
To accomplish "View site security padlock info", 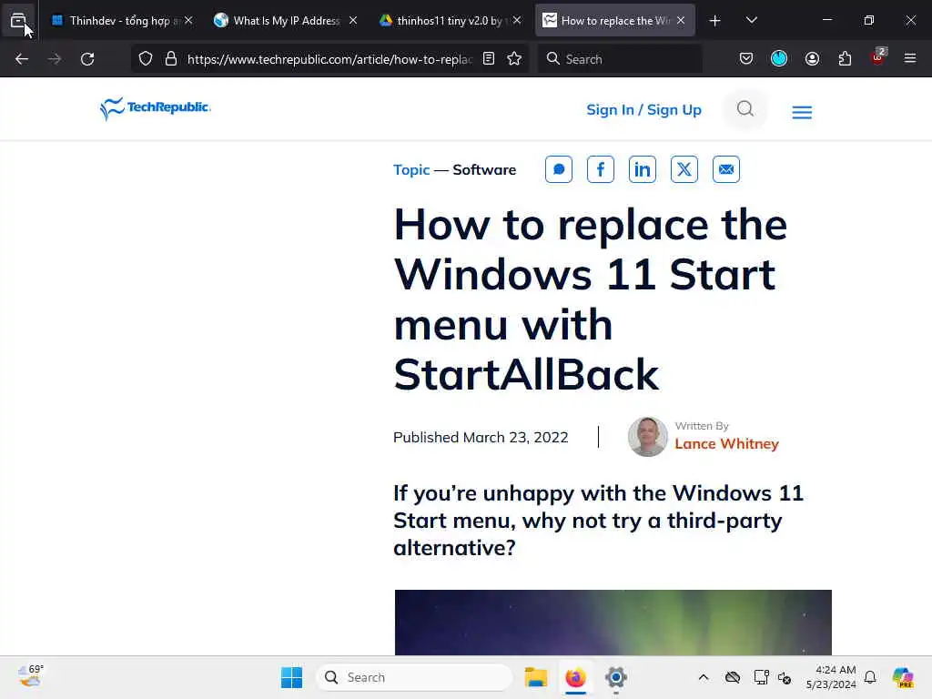I will (171, 59).
